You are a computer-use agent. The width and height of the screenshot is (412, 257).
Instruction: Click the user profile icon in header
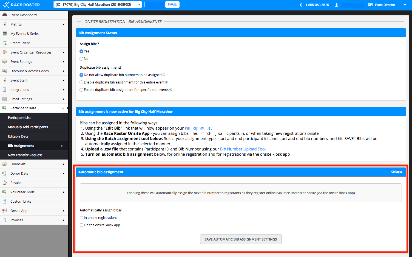[337, 5]
